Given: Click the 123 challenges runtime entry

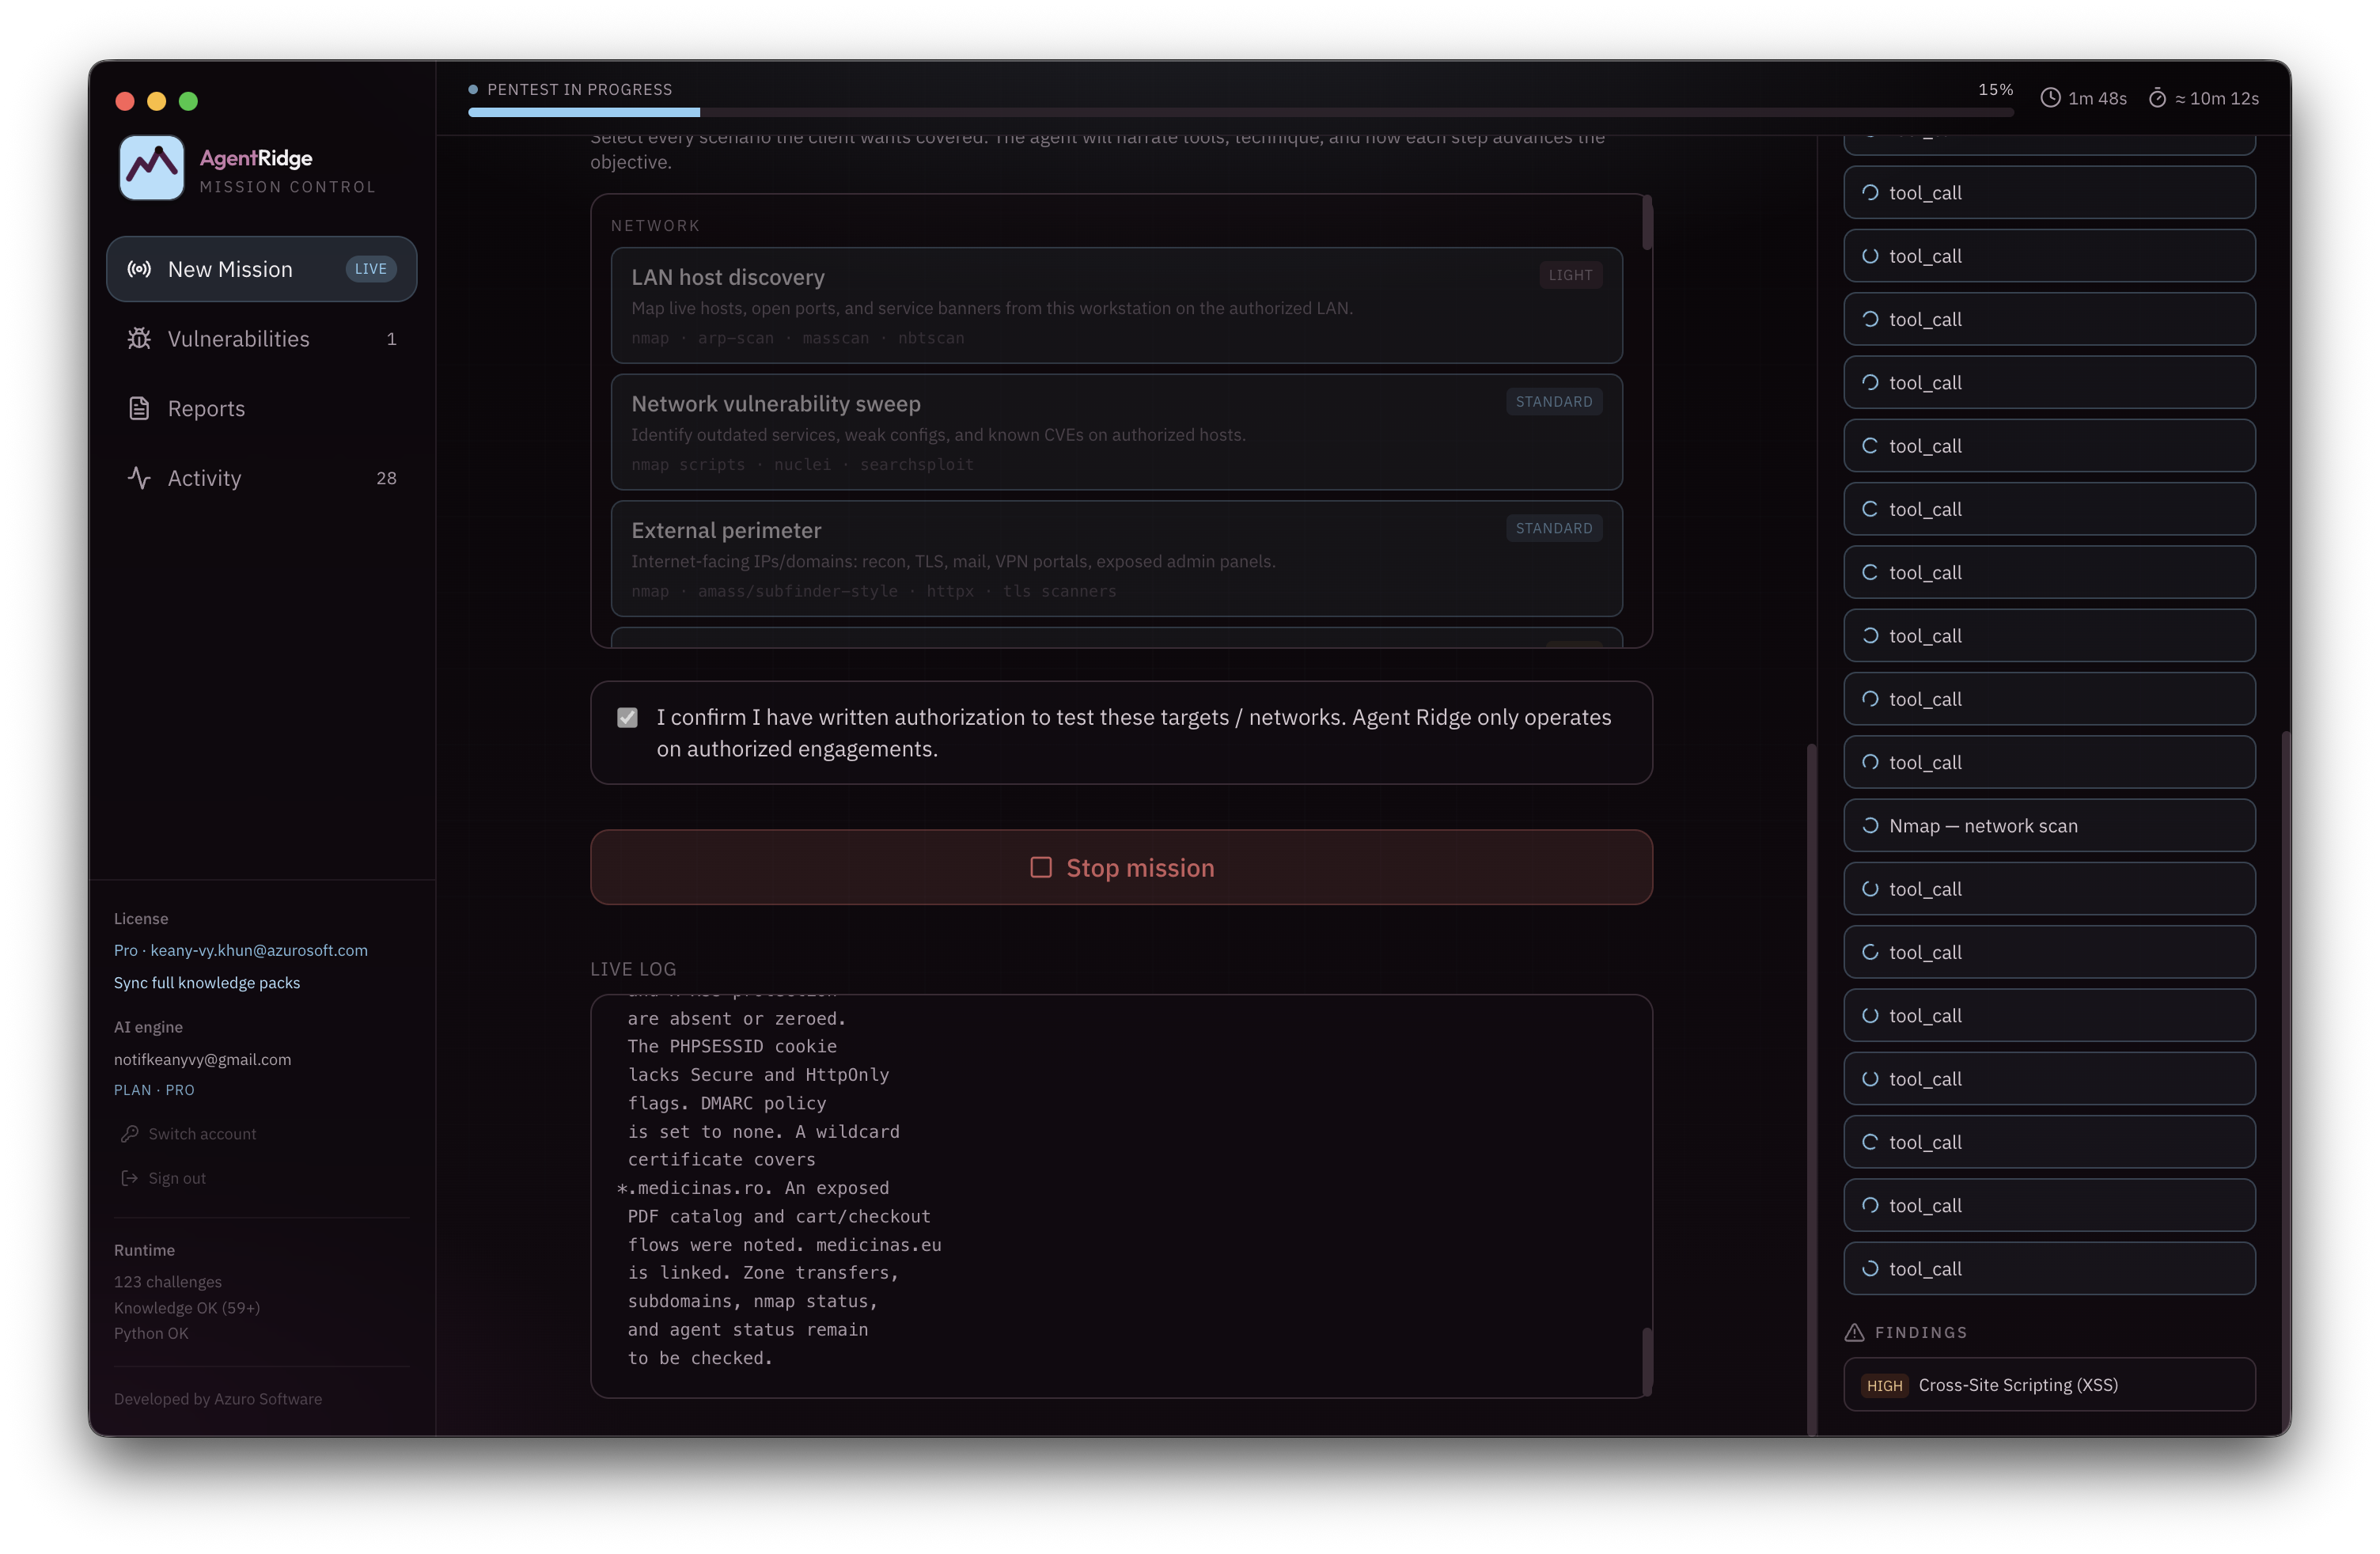Looking at the screenshot, I should [x=168, y=1281].
